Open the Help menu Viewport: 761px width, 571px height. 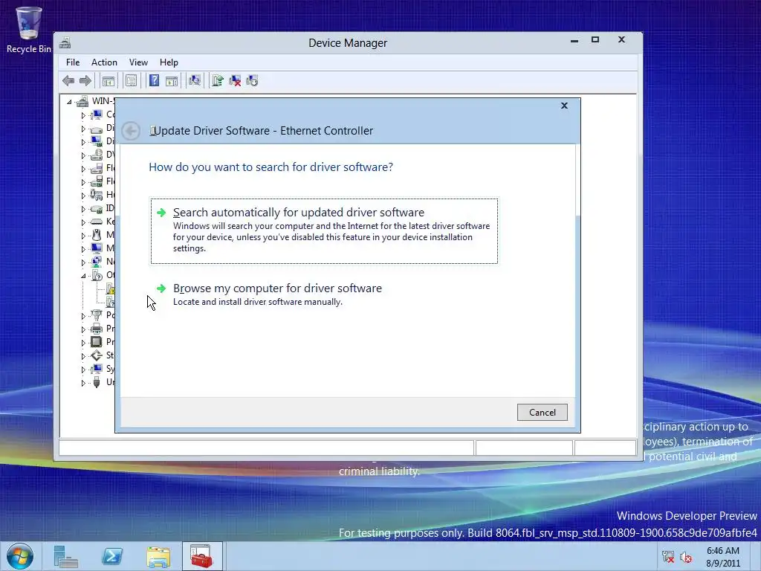click(x=169, y=62)
